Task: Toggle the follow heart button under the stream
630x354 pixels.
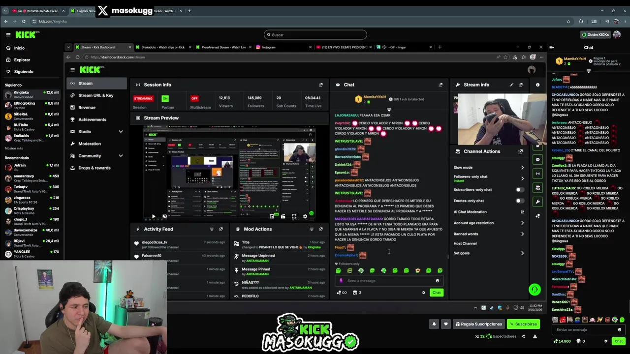Action: tap(446, 324)
